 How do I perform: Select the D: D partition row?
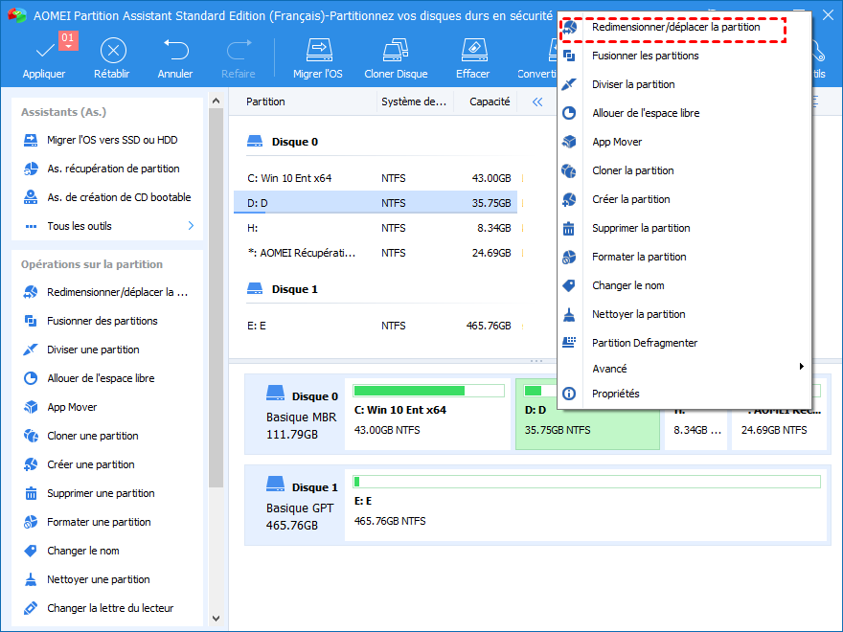coord(376,203)
